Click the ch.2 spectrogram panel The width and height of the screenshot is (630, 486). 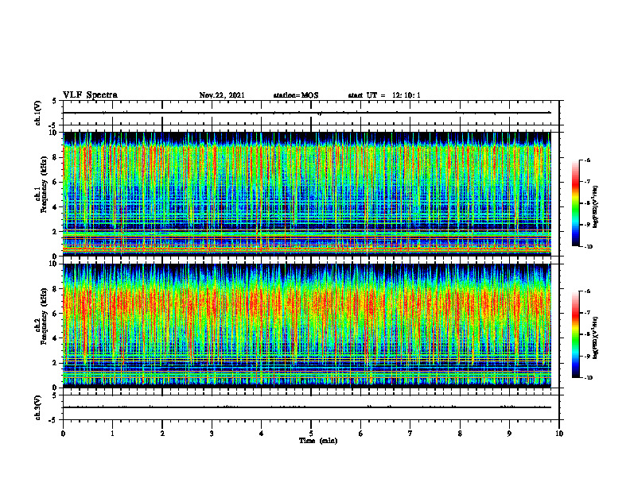point(307,326)
